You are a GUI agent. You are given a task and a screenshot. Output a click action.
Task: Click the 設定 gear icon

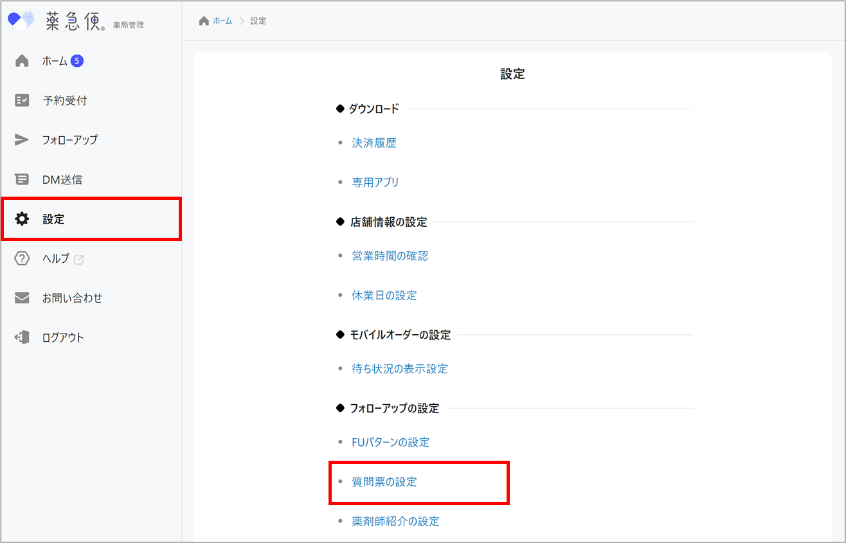(x=22, y=219)
